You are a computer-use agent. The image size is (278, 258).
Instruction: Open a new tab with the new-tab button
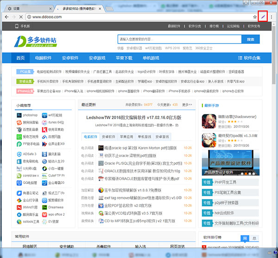point(109,9)
